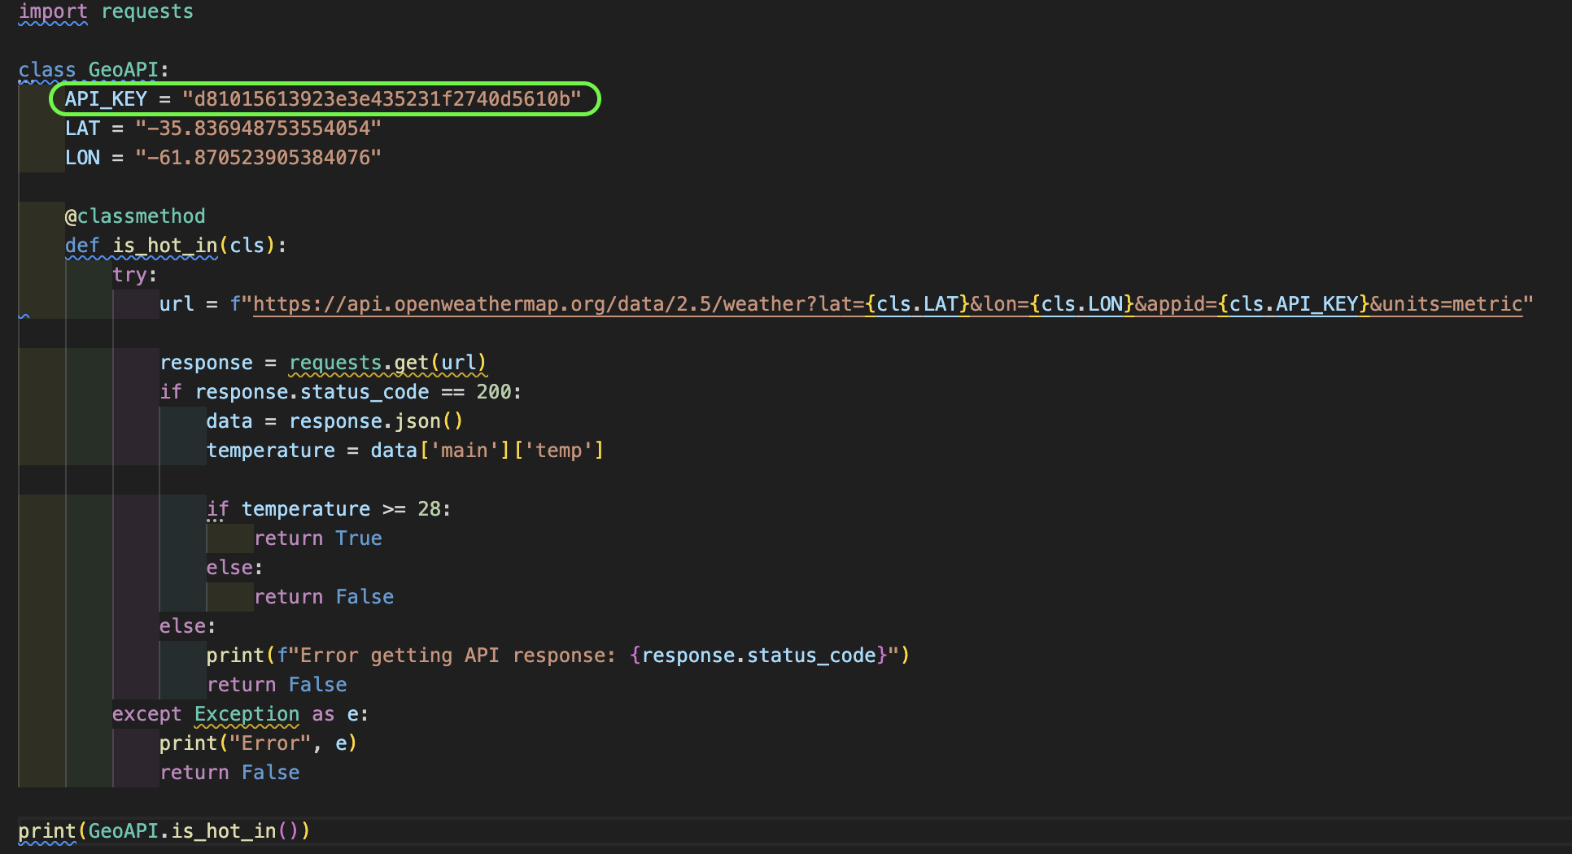The image size is (1572, 854).
Task: Open the openweathermap API URL link
Action: (887, 304)
